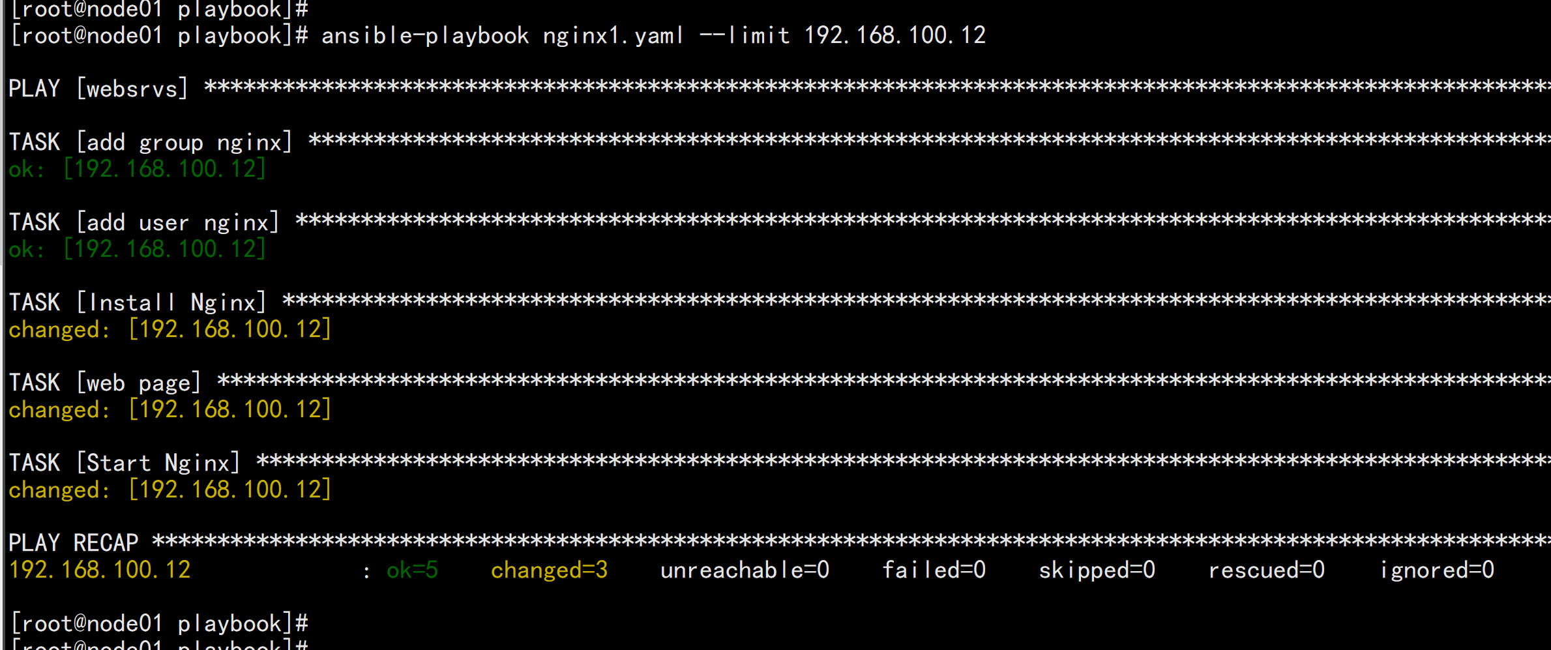
Task: Click the changed result under web page
Action: (170, 410)
